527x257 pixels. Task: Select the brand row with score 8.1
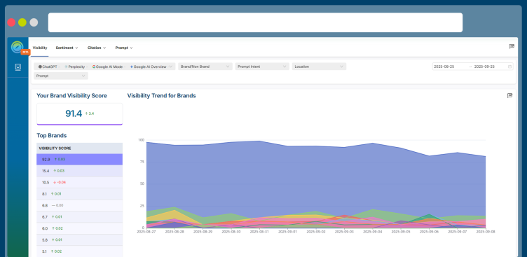coord(80,194)
